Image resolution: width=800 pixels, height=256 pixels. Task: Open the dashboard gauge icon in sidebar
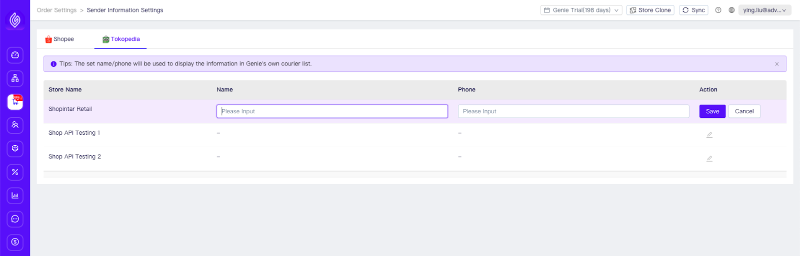pos(15,55)
